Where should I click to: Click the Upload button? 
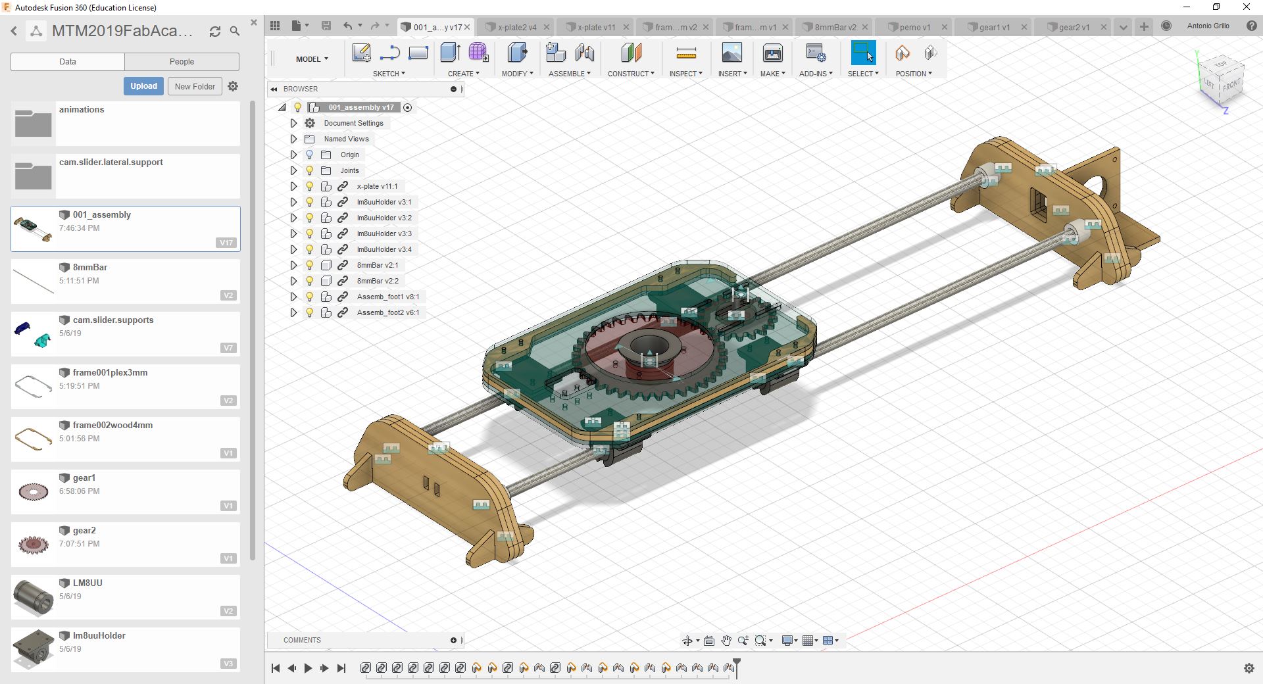click(143, 86)
